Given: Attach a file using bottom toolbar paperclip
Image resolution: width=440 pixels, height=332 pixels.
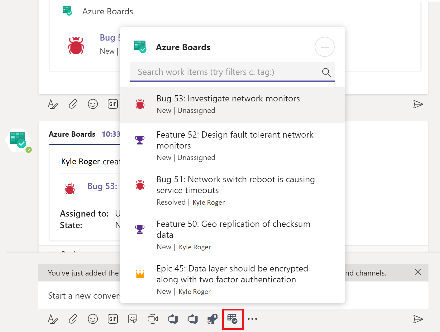Looking at the screenshot, I should point(73,319).
